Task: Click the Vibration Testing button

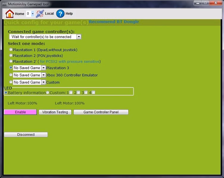Action: pyautogui.click(x=55, y=112)
